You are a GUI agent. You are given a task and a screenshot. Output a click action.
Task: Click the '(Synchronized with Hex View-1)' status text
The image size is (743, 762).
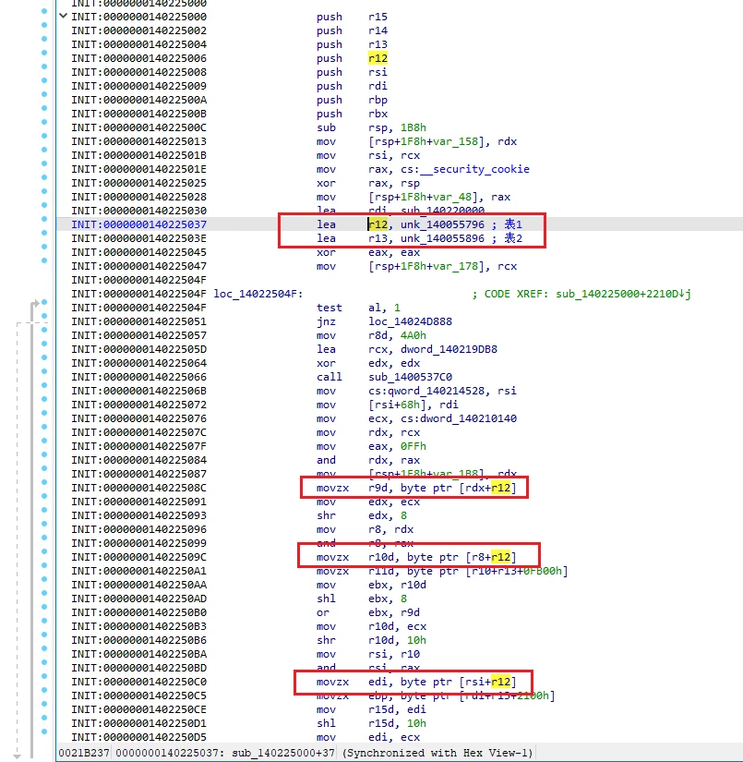[437, 754]
